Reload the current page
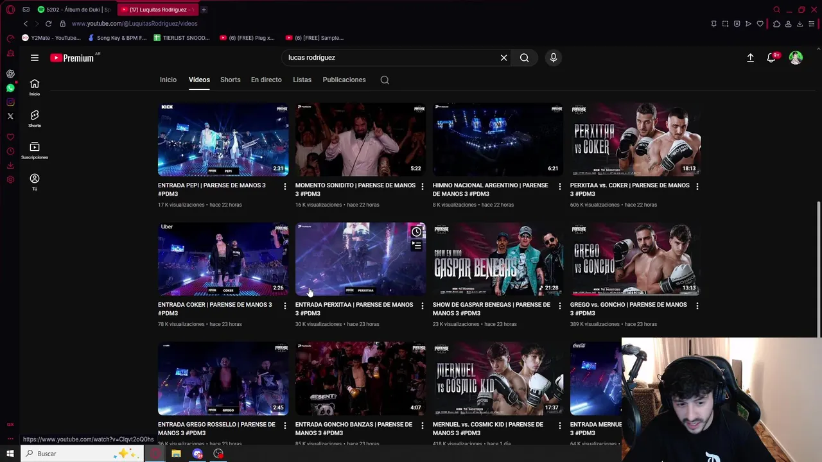The width and height of the screenshot is (822, 462). click(x=48, y=24)
